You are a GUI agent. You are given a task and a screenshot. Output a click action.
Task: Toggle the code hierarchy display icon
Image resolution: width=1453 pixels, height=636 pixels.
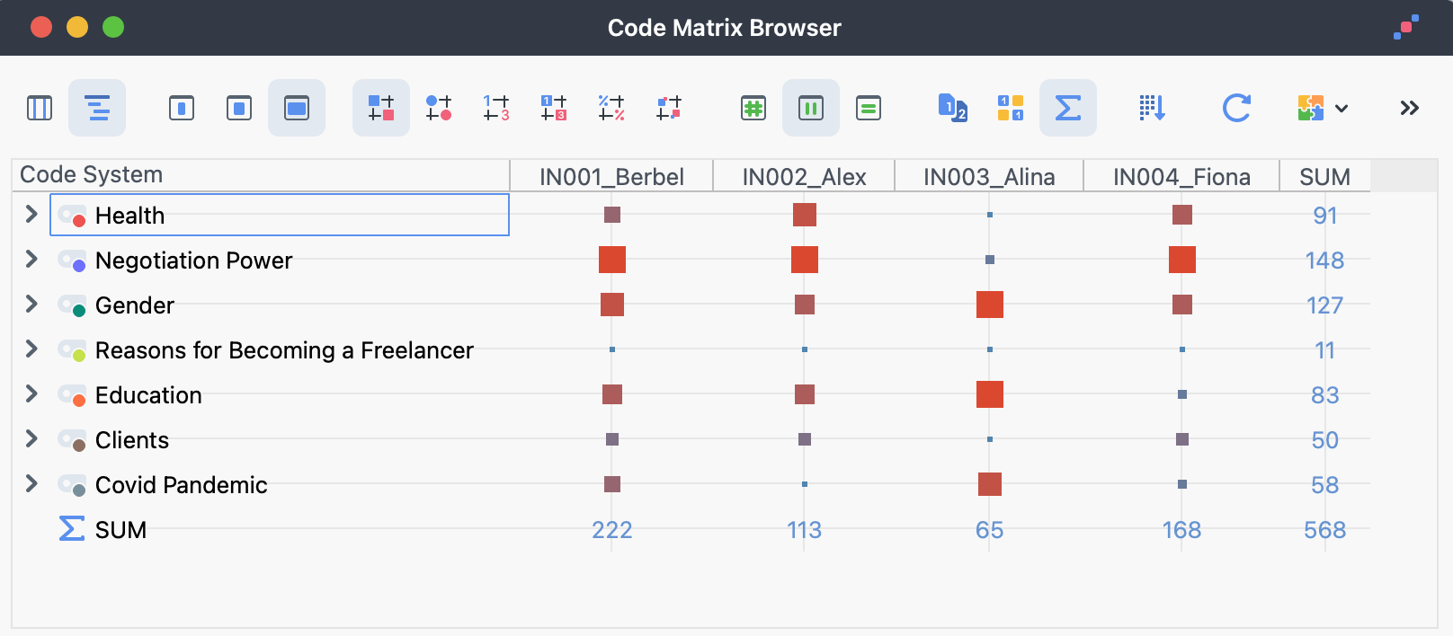97,109
